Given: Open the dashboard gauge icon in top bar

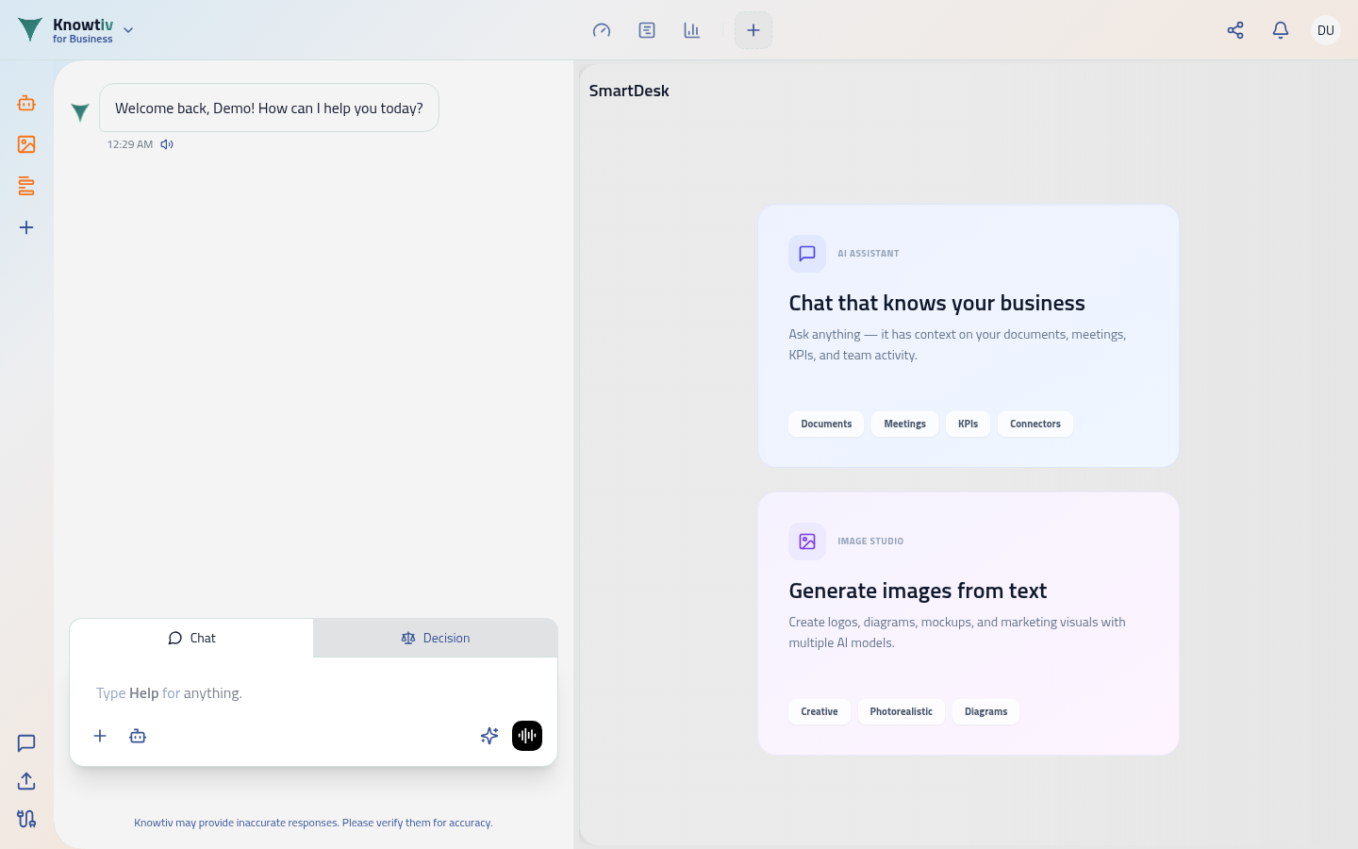Looking at the screenshot, I should pyautogui.click(x=602, y=30).
